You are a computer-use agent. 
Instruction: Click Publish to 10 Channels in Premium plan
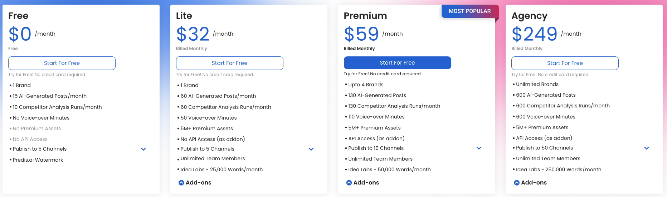(376, 148)
